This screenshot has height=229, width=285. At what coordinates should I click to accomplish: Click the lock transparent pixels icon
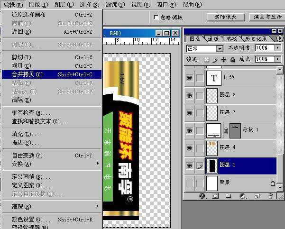pyautogui.click(x=206, y=60)
